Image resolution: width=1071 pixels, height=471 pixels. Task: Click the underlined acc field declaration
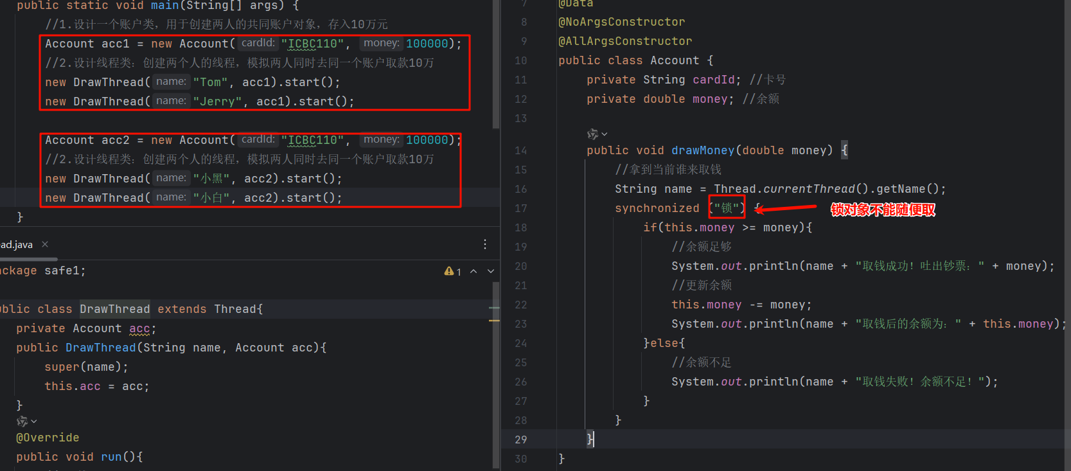pyautogui.click(x=139, y=328)
